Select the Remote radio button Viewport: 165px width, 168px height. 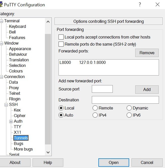(95, 108)
